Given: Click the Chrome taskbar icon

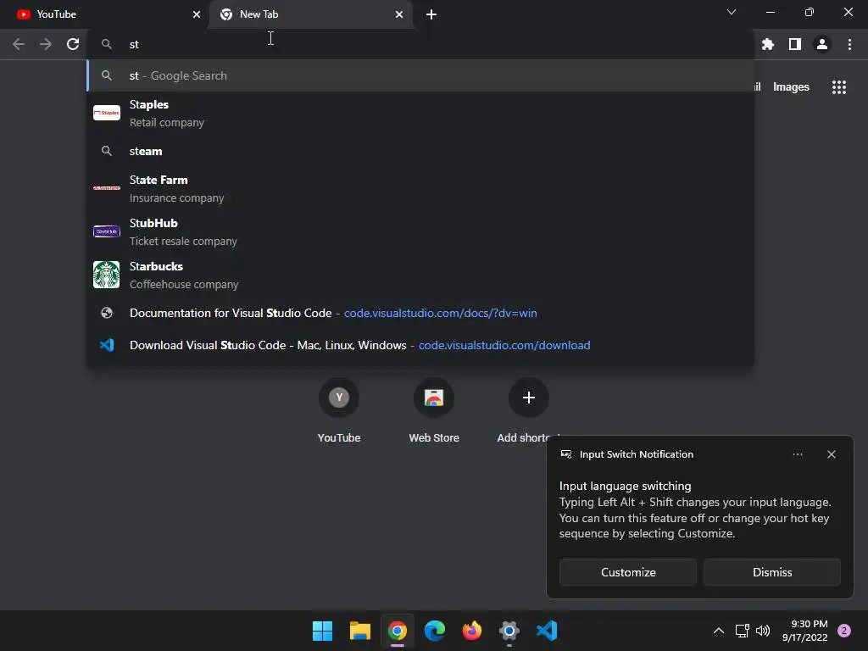Looking at the screenshot, I should click(397, 631).
